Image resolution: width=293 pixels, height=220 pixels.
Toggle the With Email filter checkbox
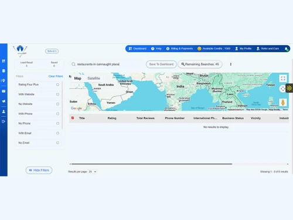(x=57, y=133)
